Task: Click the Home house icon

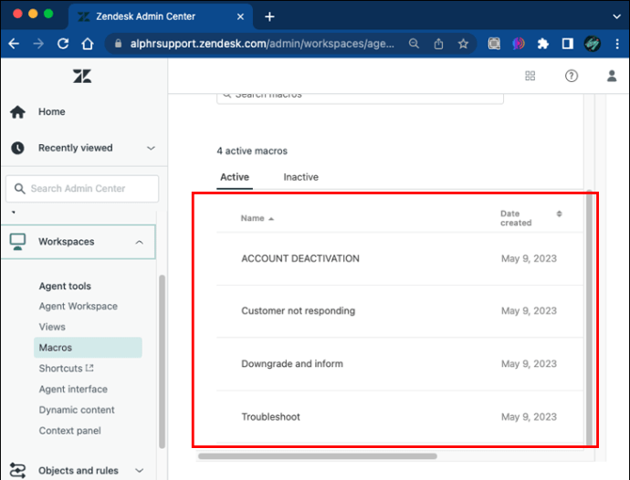Action: (17, 111)
